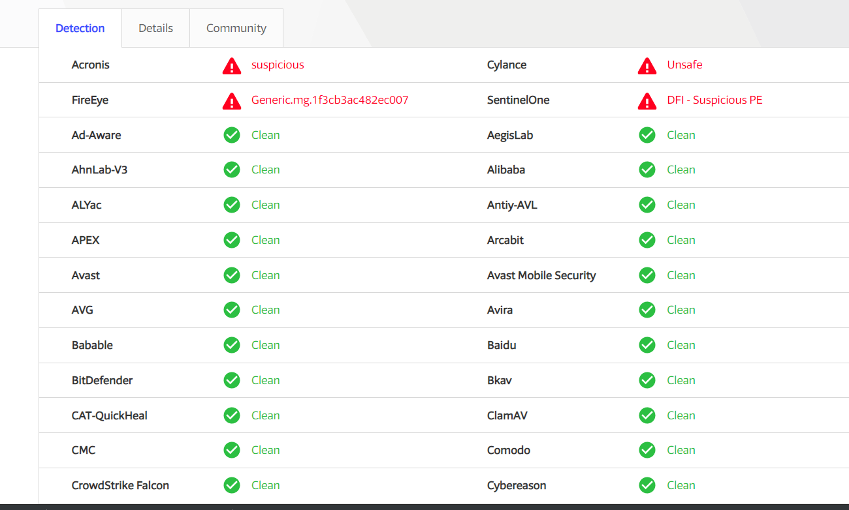849x510 pixels.
Task: Click the green check icon for Baidu
Action: (647, 345)
